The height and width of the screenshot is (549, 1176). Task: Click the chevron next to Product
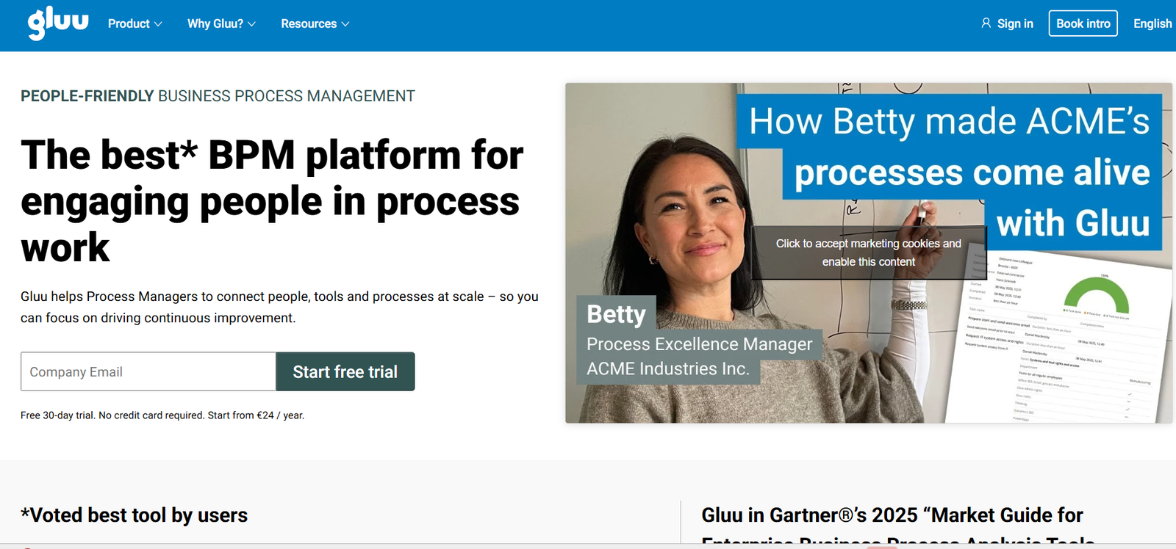point(157,24)
